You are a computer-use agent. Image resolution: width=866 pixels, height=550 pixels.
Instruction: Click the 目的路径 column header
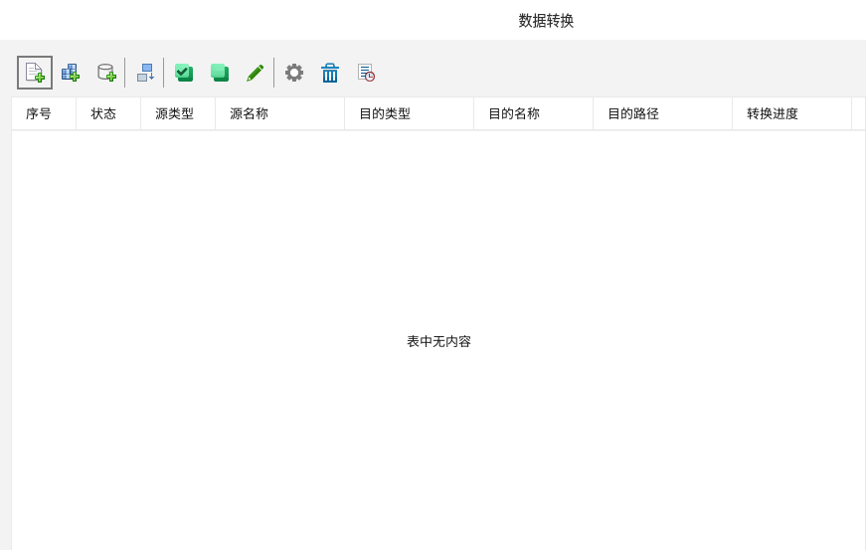coord(662,113)
